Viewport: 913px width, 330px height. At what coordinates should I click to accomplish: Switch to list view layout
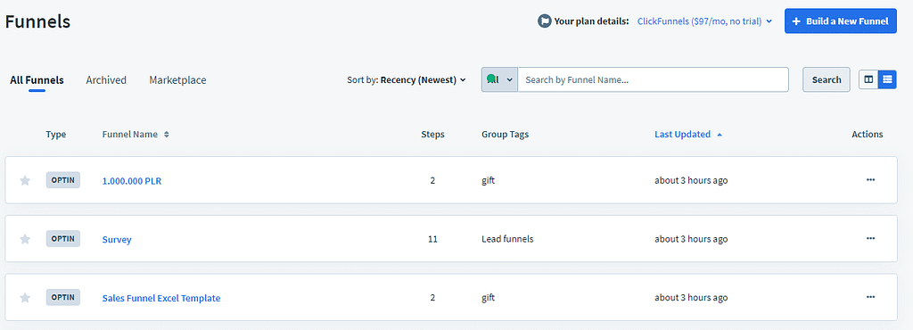pos(887,79)
